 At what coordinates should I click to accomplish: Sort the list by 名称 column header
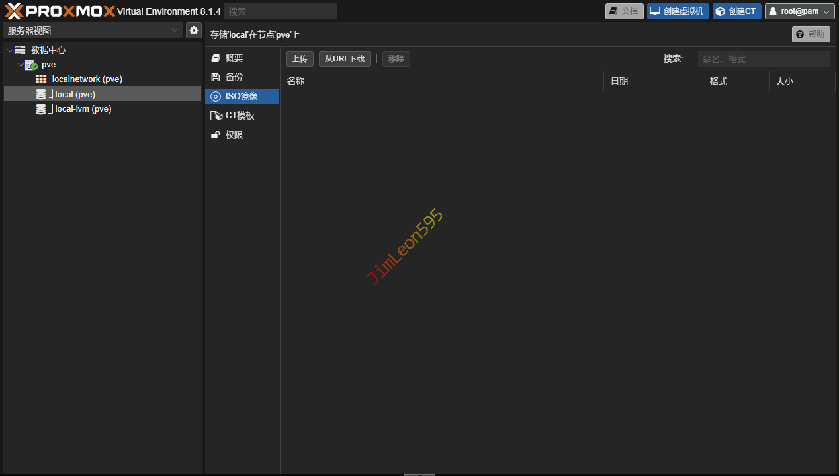coord(441,81)
